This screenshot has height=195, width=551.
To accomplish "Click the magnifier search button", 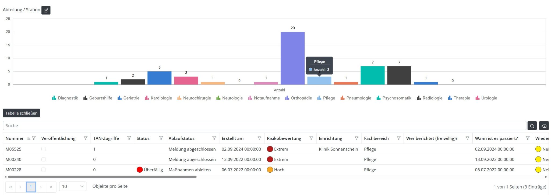I will [532, 126].
